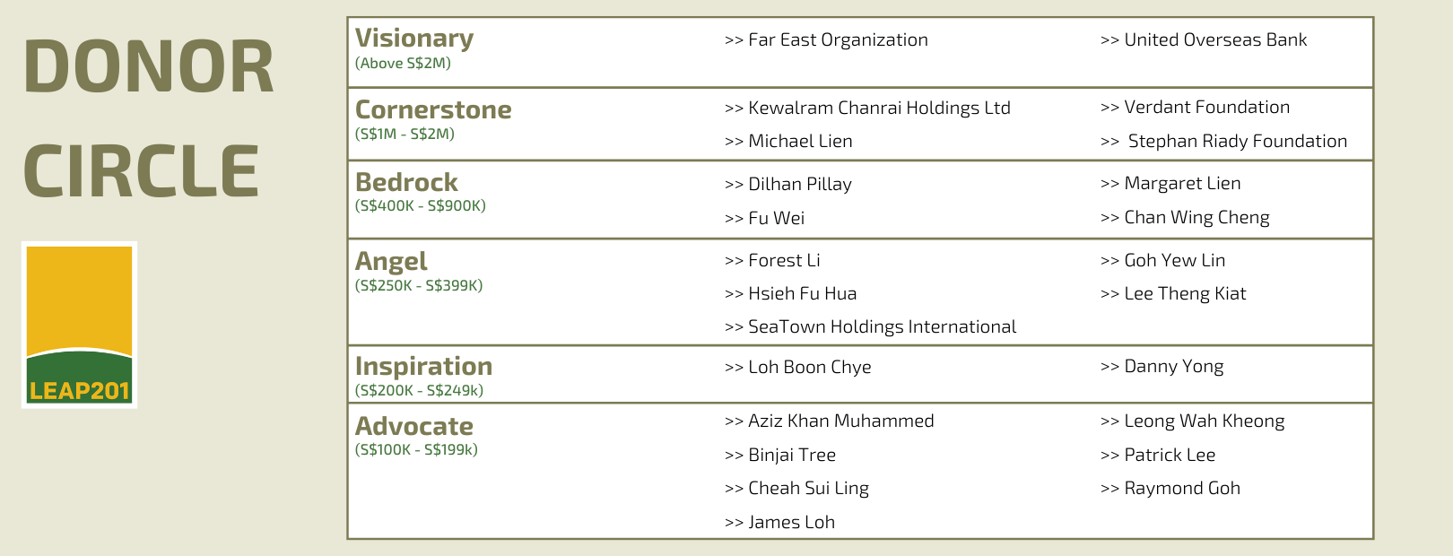Click the LEAP201 logo
This screenshot has width=1453, height=556.
80,325
